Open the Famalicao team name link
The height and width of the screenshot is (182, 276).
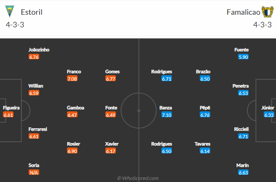pyautogui.click(x=243, y=12)
